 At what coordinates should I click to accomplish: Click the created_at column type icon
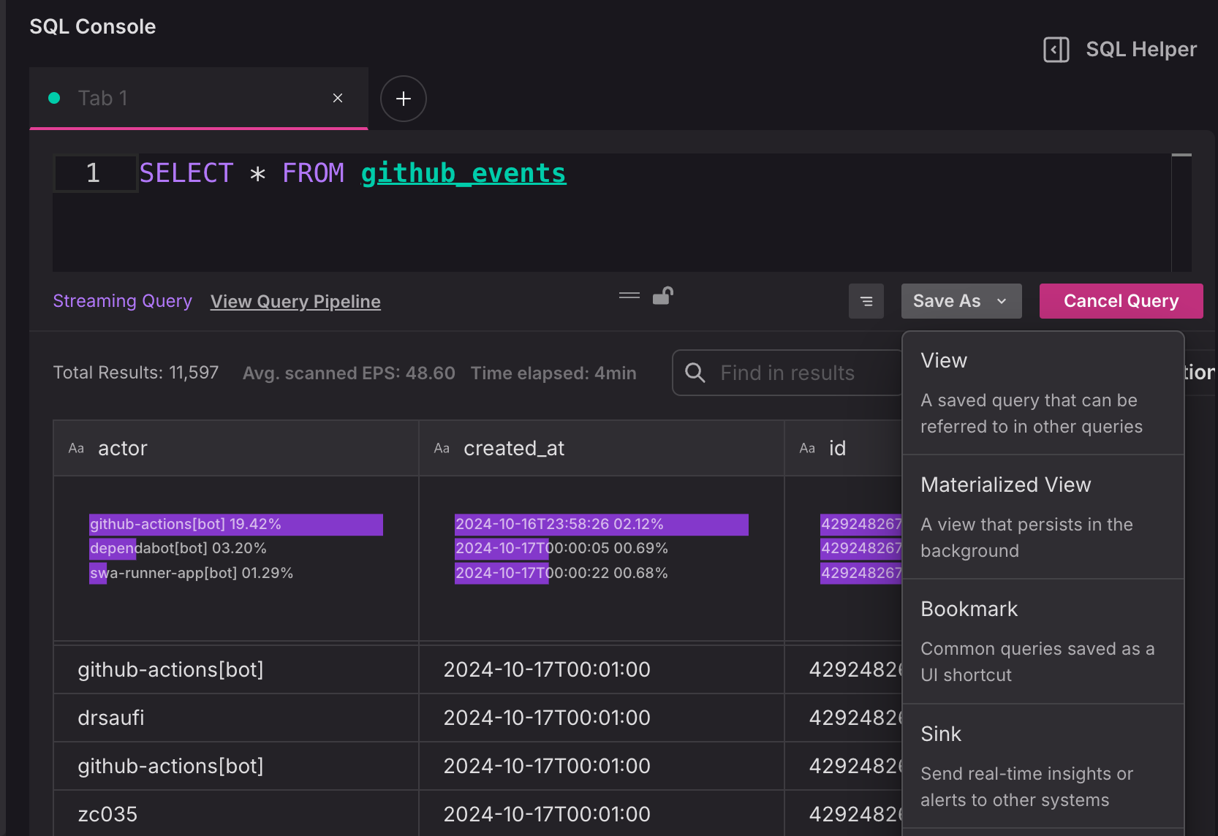[x=442, y=449]
